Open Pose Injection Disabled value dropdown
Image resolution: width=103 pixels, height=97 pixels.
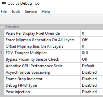pos(92,92)
